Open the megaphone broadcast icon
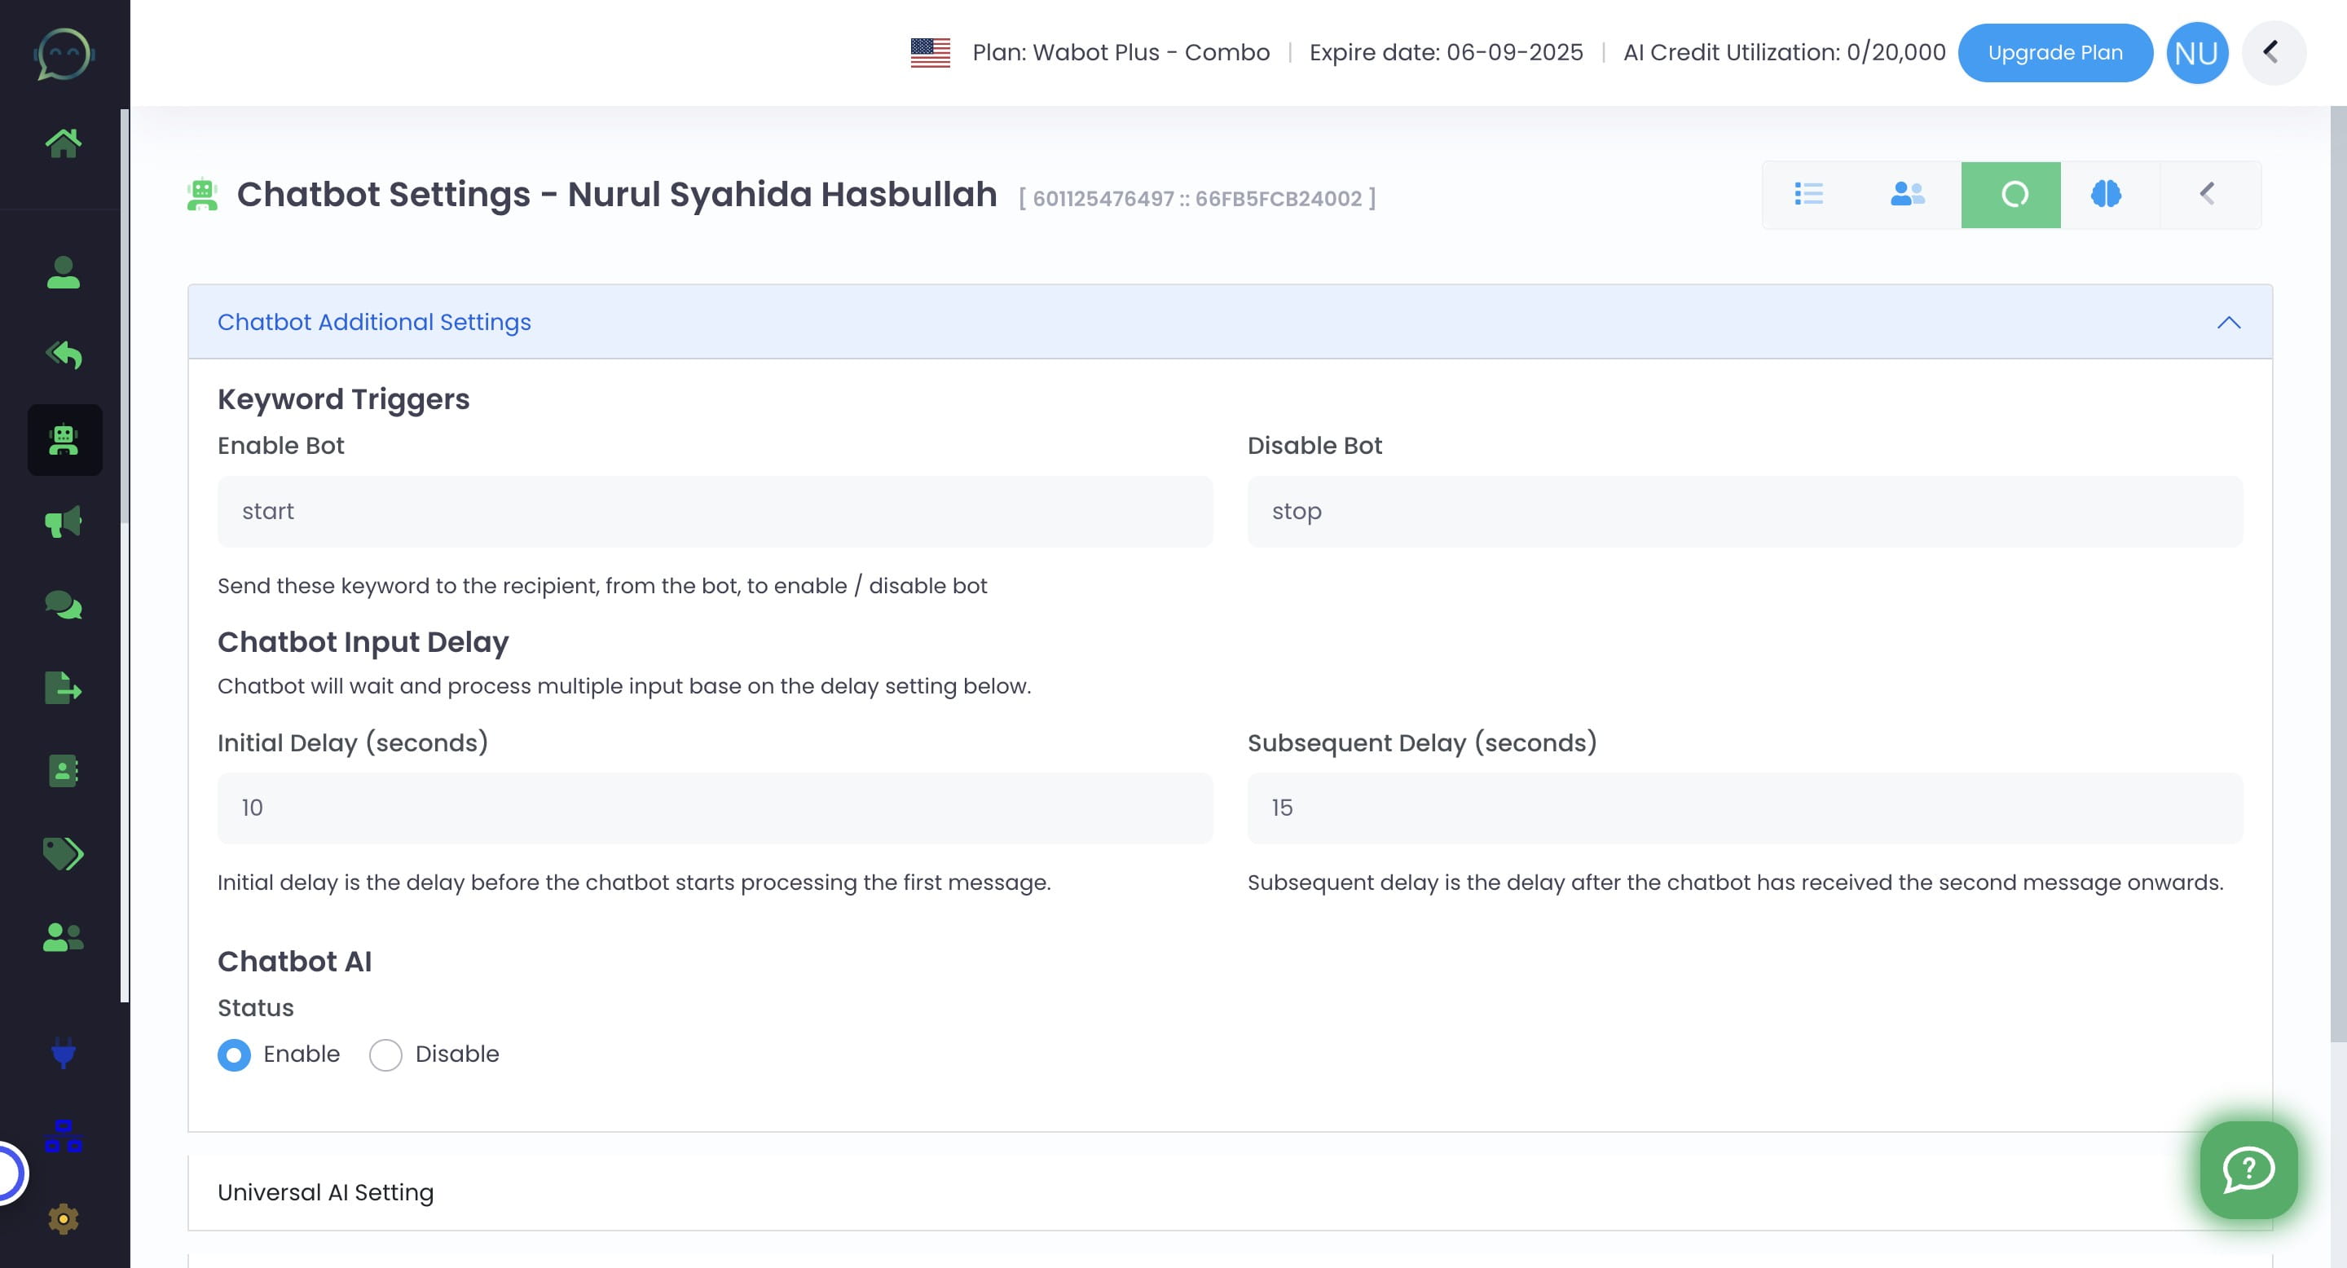Image resolution: width=2347 pixels, height=1268 pixels. 63,522
